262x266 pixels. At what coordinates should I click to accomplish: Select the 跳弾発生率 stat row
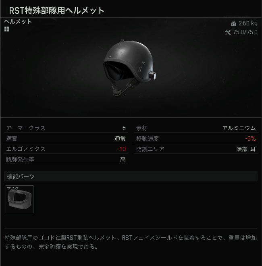pos(66,160)
